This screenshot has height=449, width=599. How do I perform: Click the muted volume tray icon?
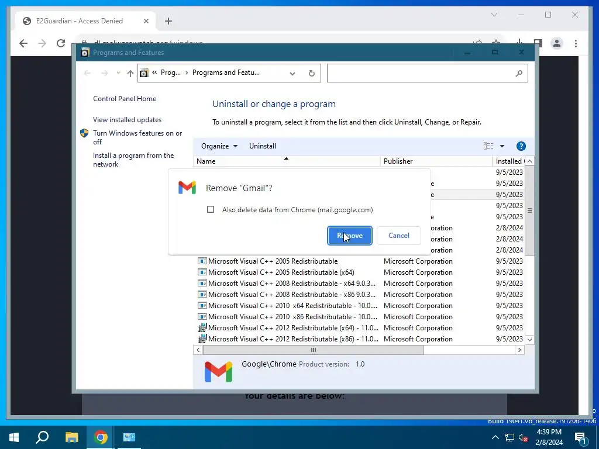[x=524, y=437]
